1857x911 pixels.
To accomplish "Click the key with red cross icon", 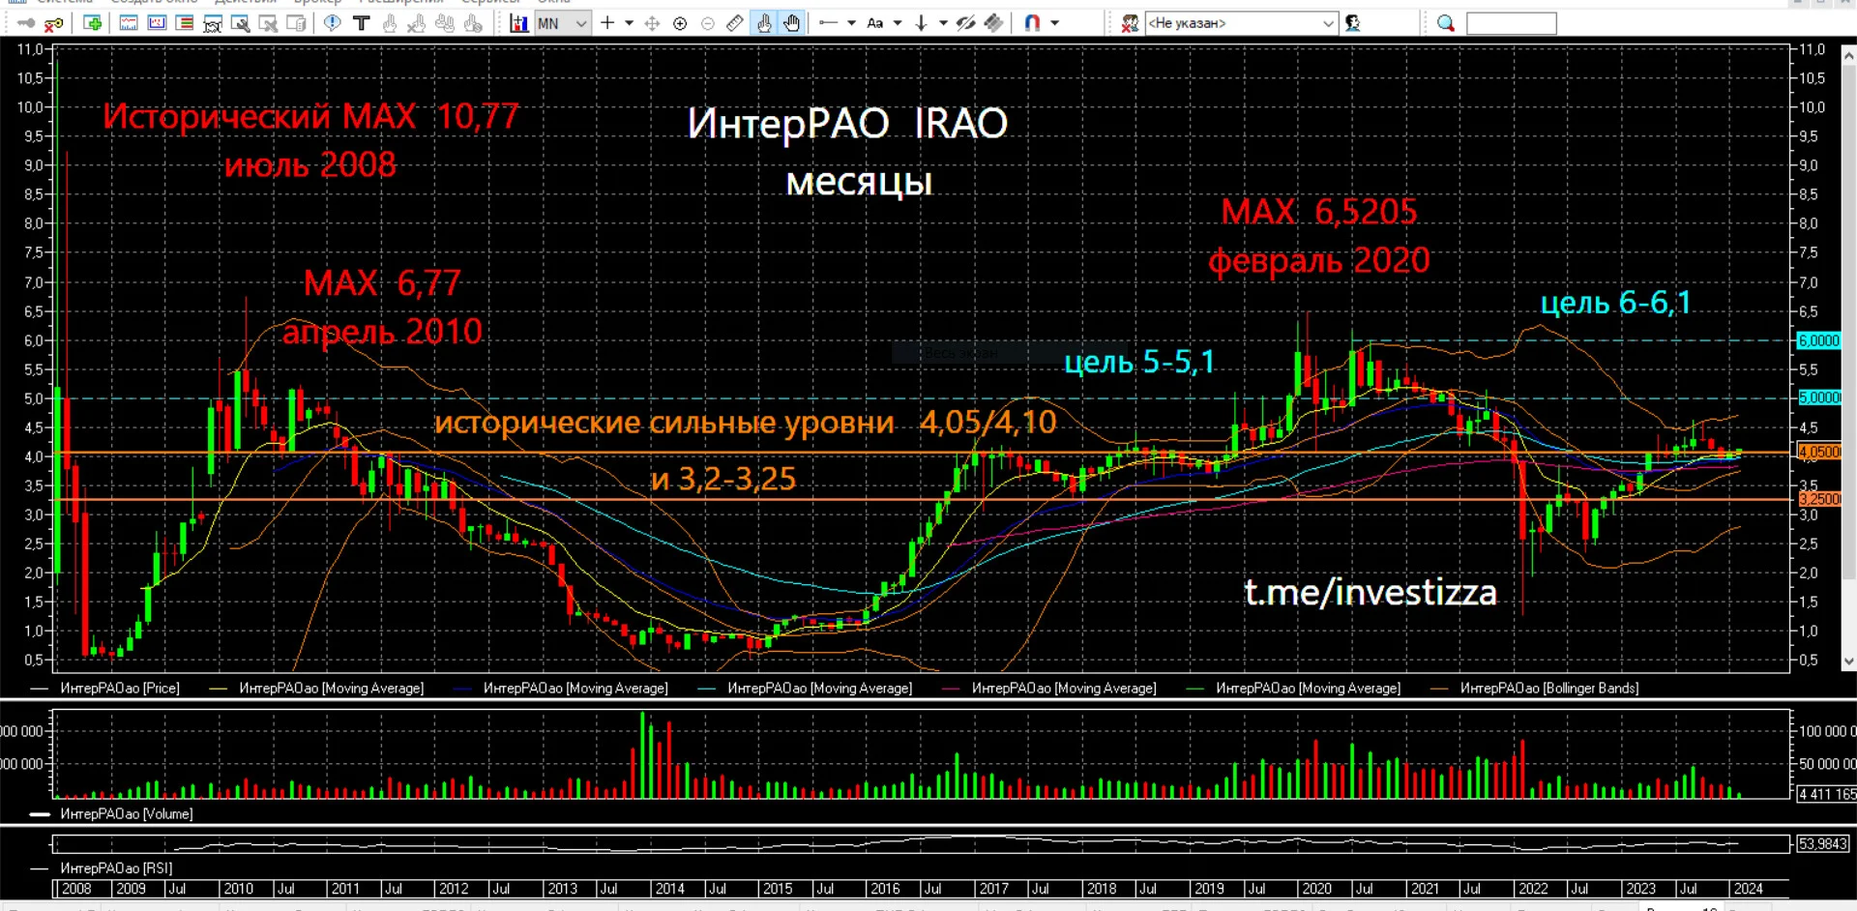I will pyautogui.click(x=54, y=23).
